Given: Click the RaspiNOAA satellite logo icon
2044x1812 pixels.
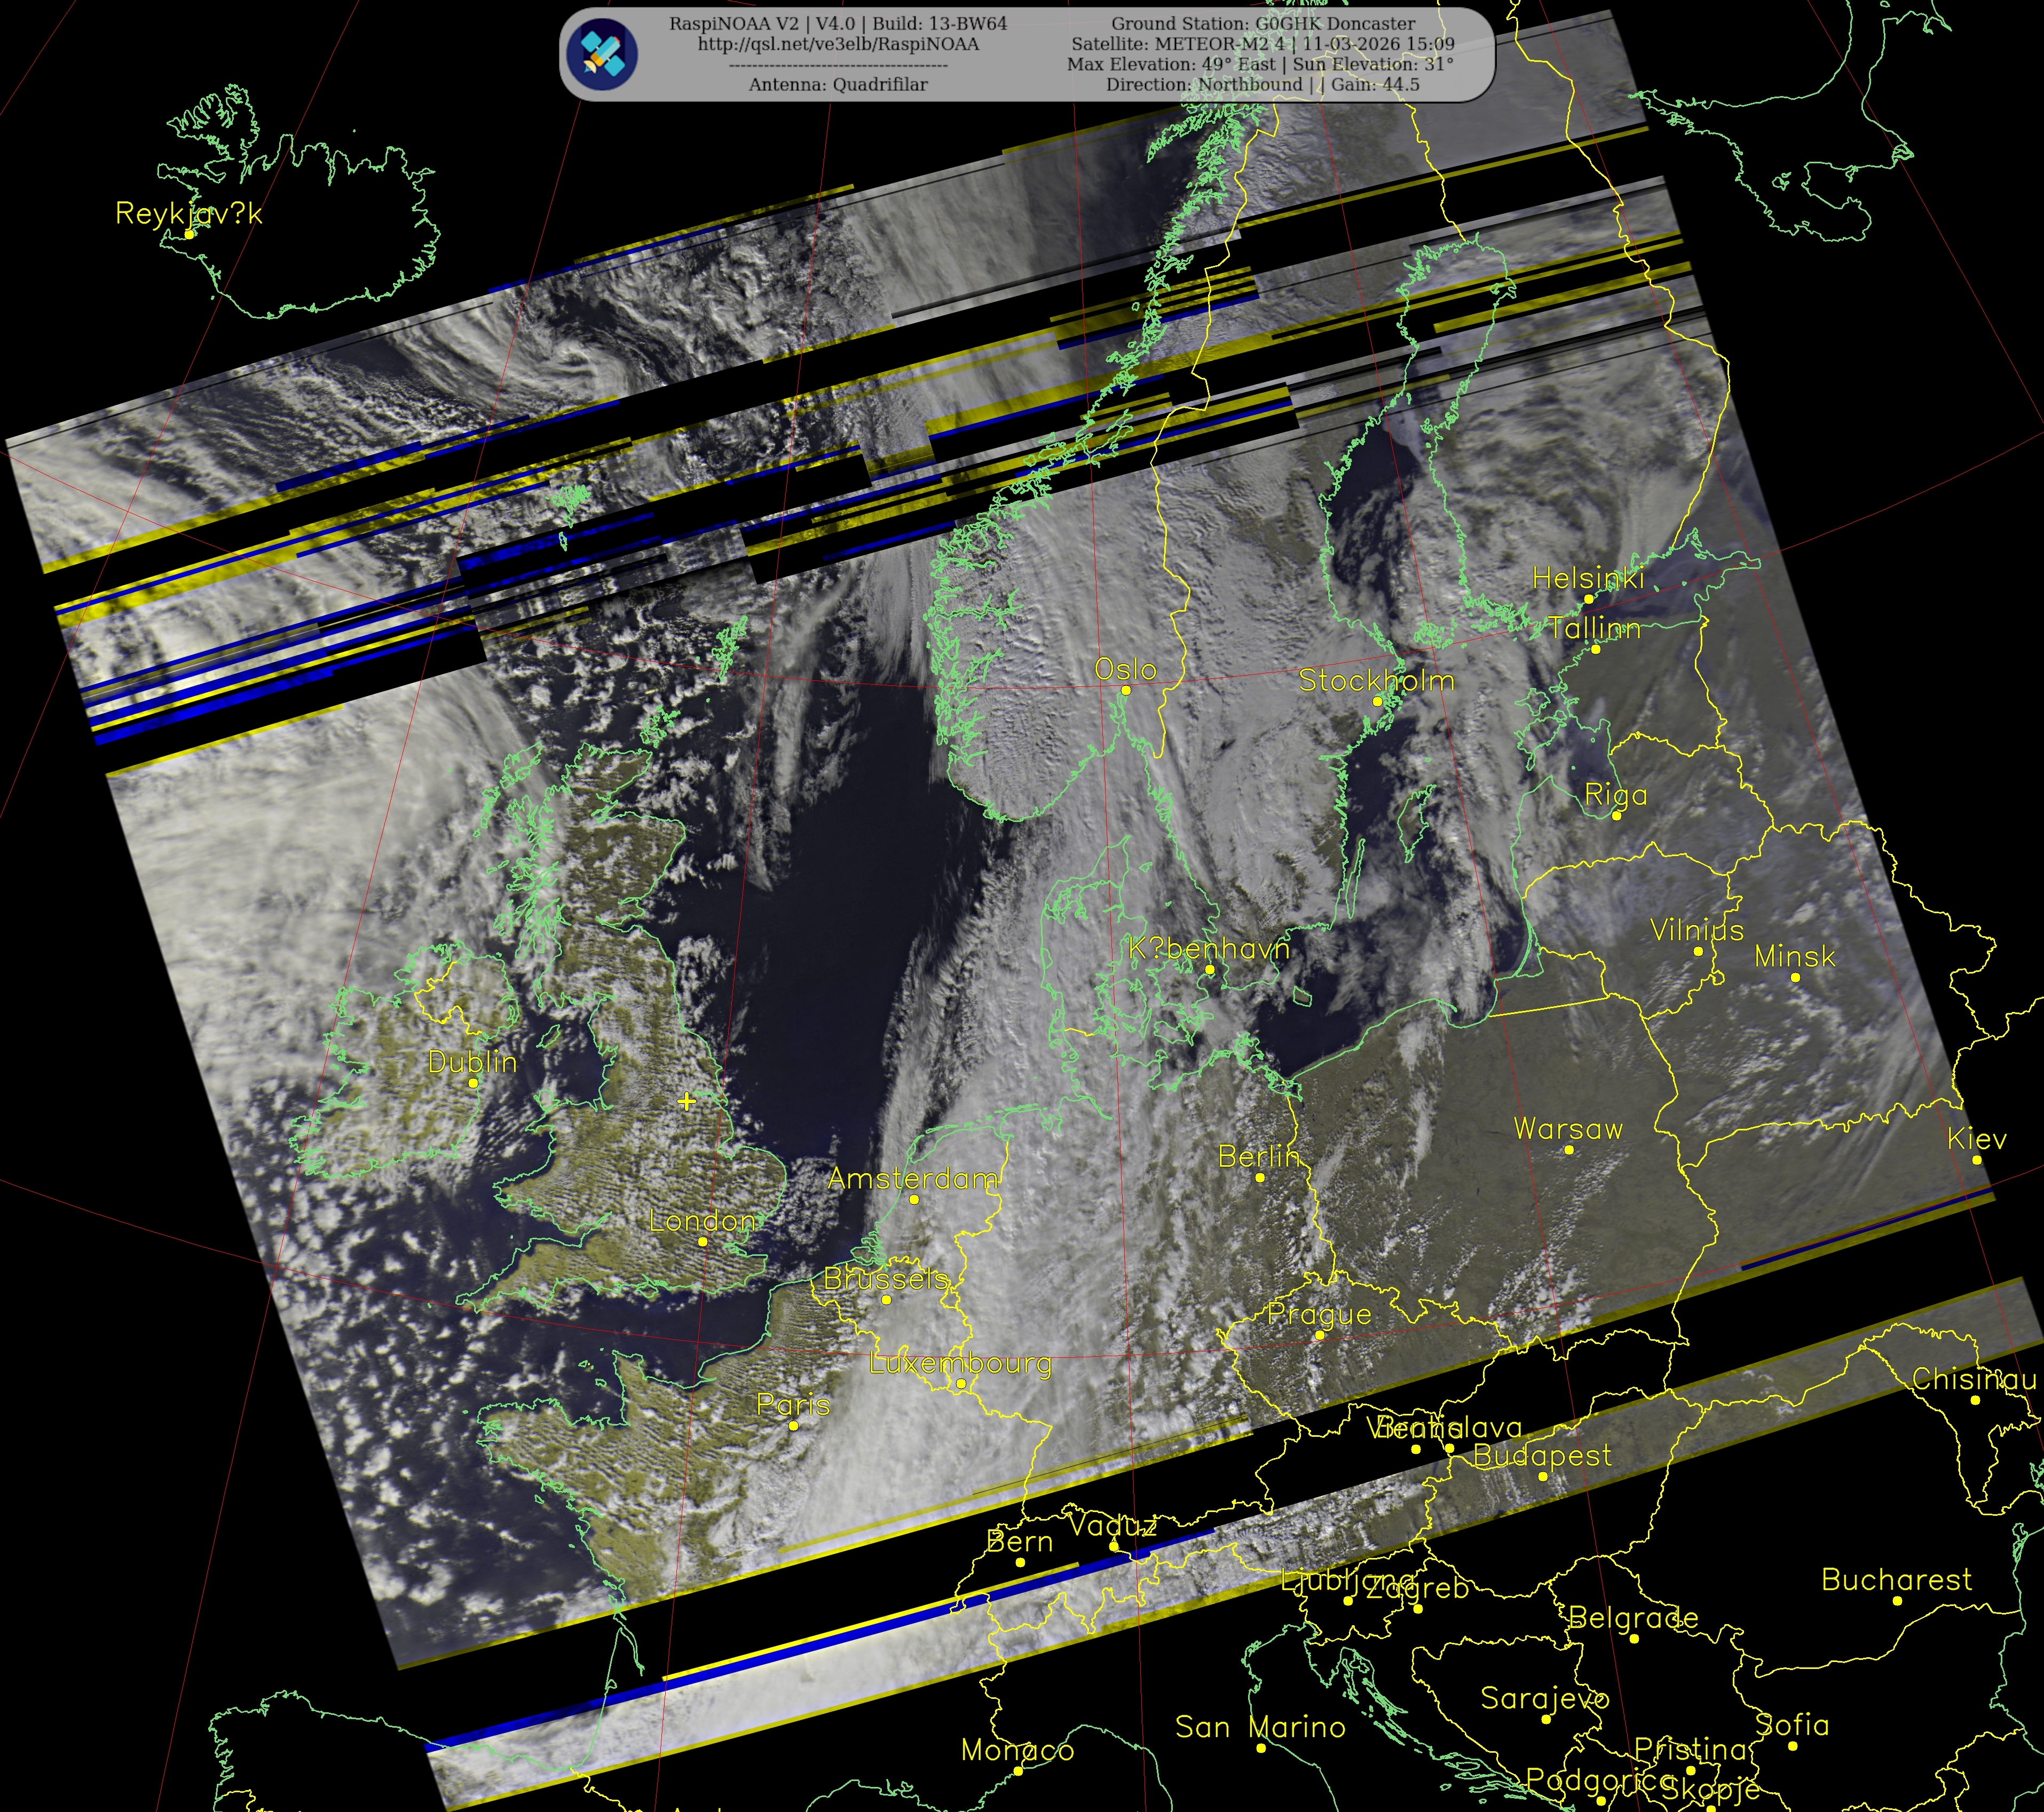Looking at the screenshot, I should 601,55.
